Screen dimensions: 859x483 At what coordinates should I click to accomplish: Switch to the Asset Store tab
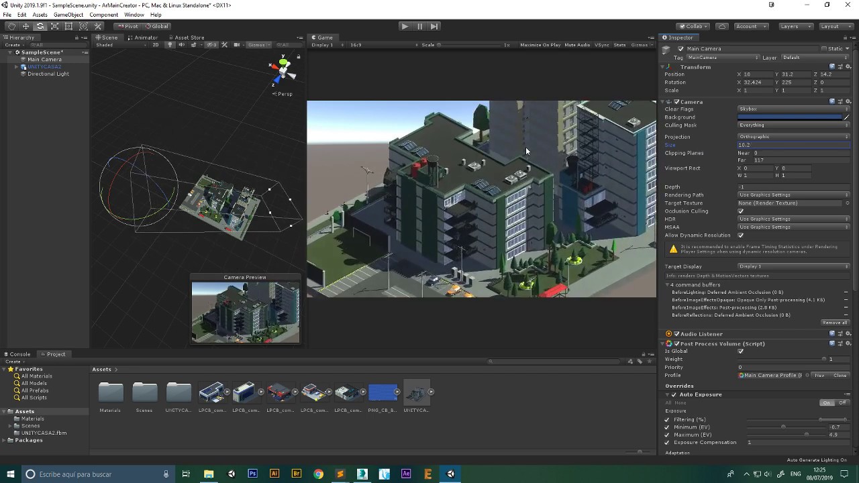click(x=187, y=38)
